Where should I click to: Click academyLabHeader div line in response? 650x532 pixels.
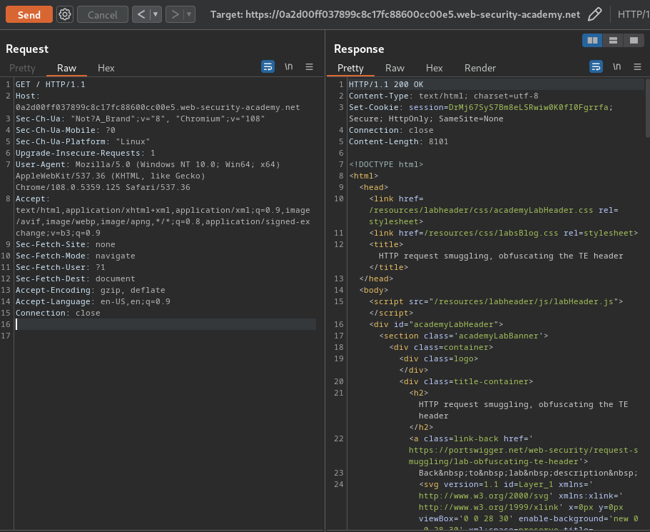click(x=436, y=324)
